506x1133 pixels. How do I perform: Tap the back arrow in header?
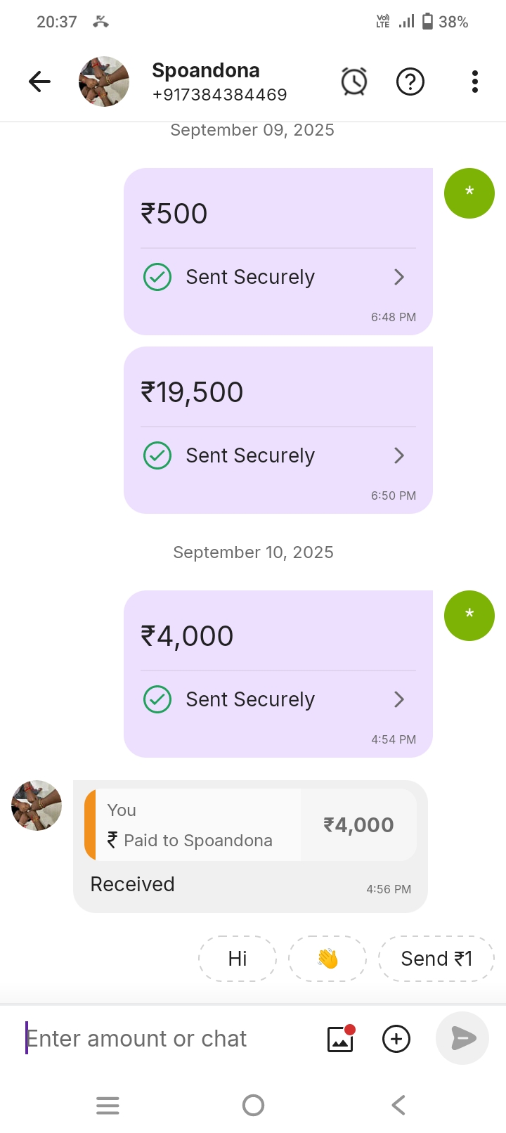[x=39, y=82]
